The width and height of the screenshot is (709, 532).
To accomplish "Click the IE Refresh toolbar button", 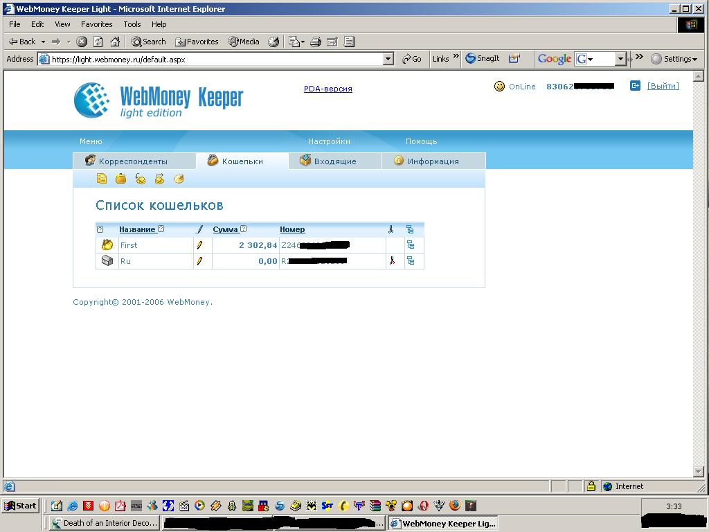I will 98,42.
